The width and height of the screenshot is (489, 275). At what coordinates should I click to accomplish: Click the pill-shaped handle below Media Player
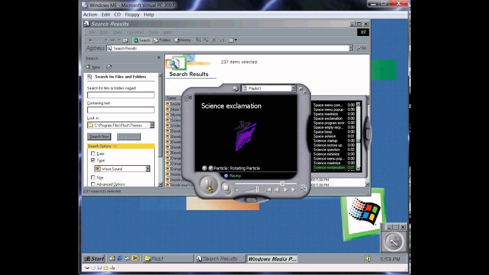click(251, 200)
